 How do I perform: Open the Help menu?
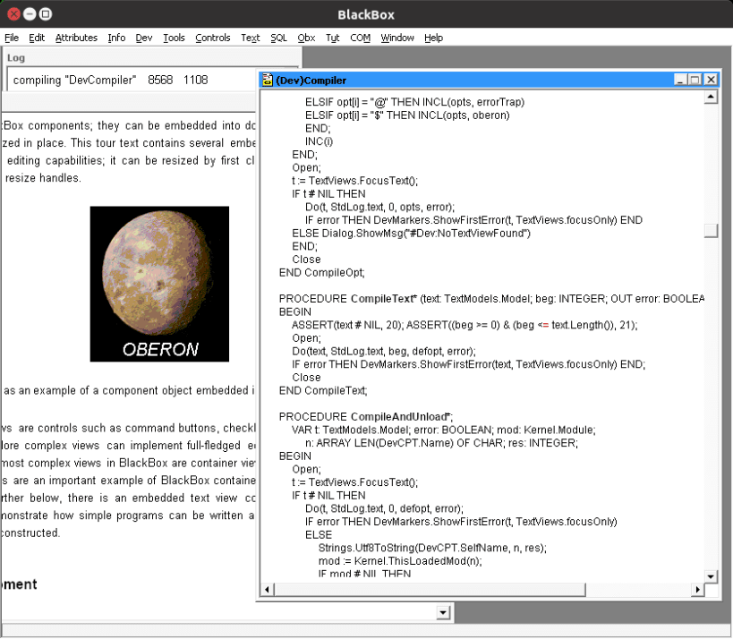[433, 38]
